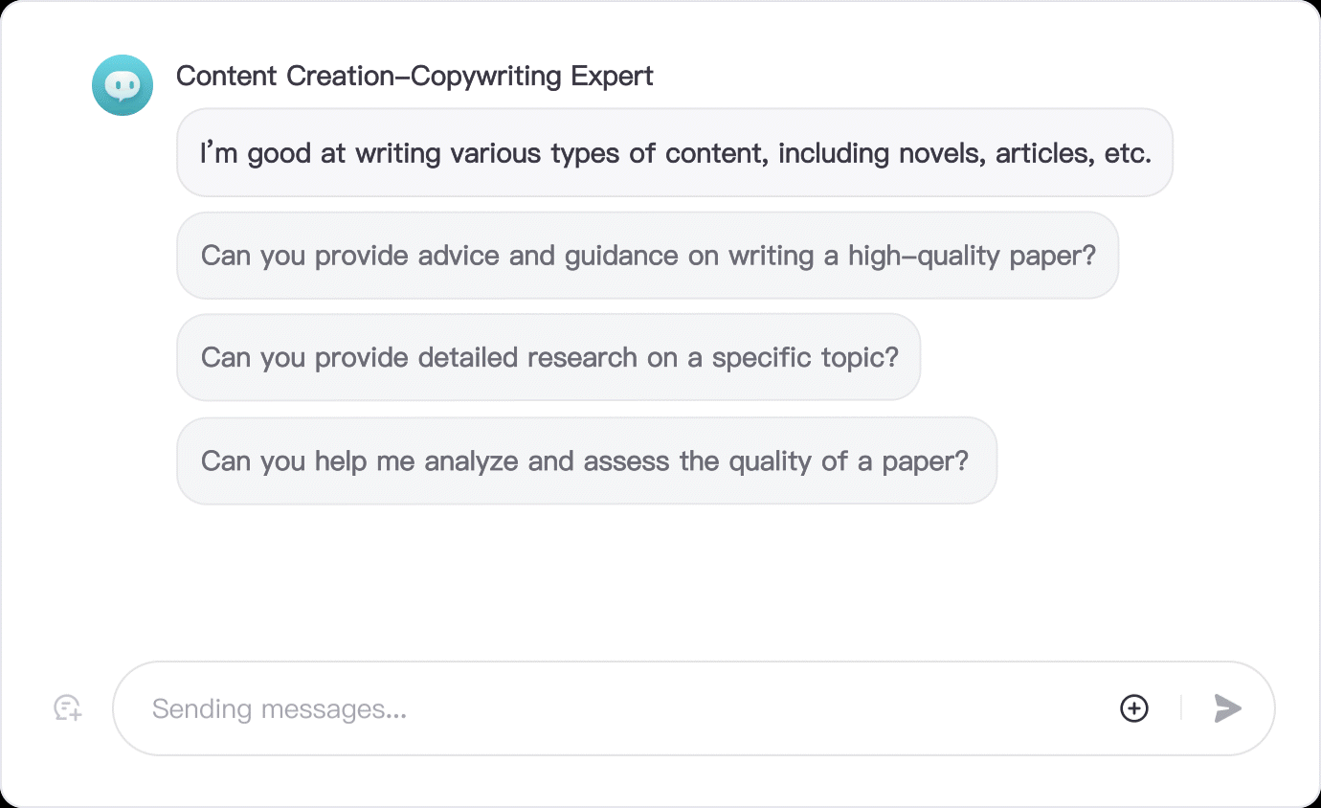Click the send message arrow icon

[x=1227, y=708]
